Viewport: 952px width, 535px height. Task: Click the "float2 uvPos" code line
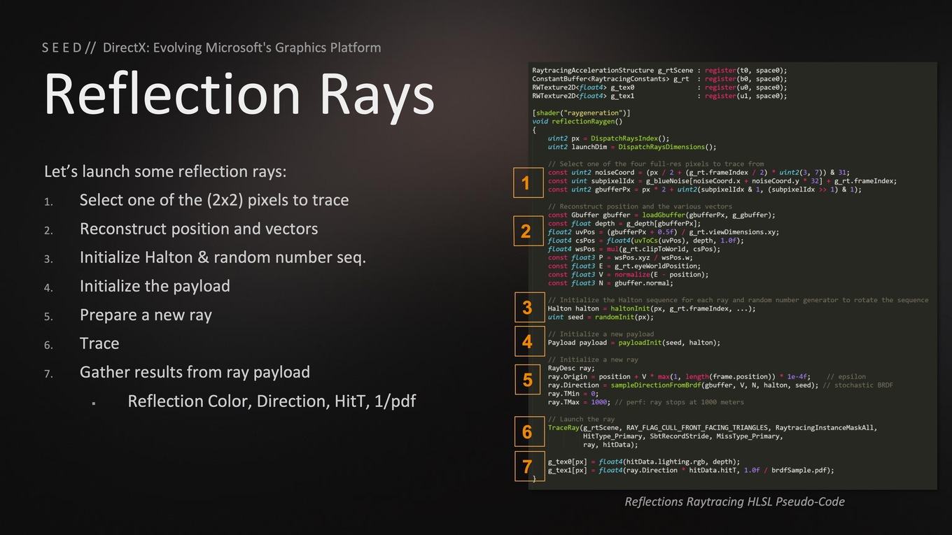(664, 232)
